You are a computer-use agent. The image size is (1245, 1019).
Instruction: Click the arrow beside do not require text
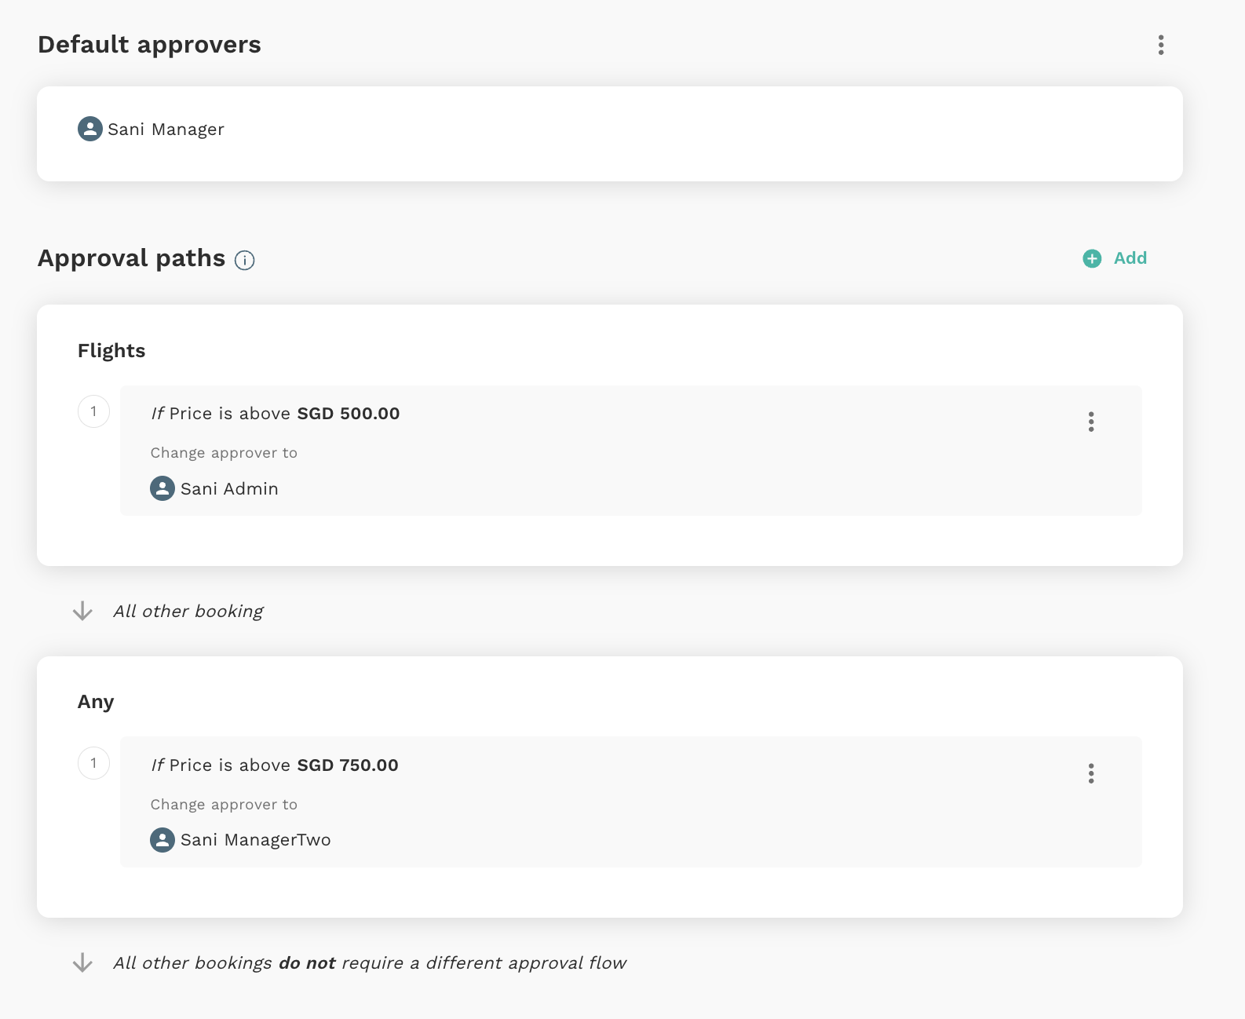pyautogui.click(x=82, y=962)
